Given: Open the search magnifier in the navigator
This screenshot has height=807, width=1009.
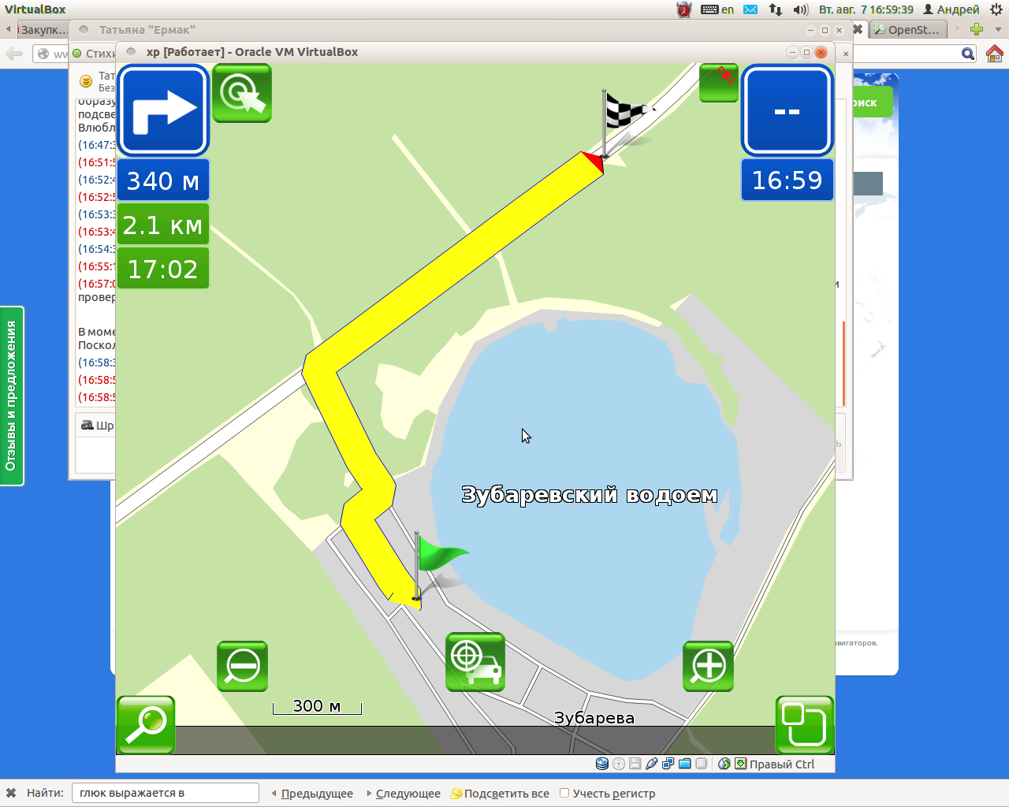Looking at the screenshot, I should (x=146, y=724).
